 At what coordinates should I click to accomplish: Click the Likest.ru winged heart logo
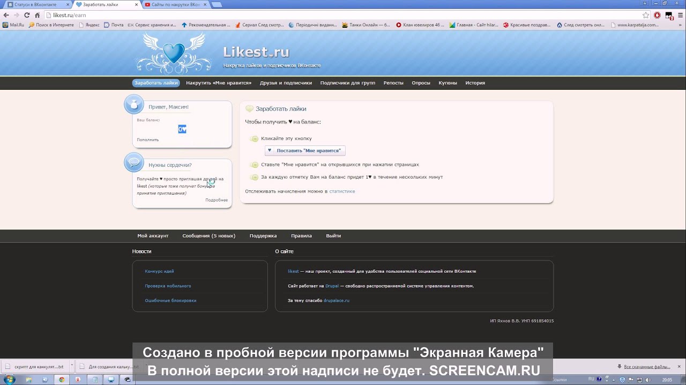click(173, 52)
